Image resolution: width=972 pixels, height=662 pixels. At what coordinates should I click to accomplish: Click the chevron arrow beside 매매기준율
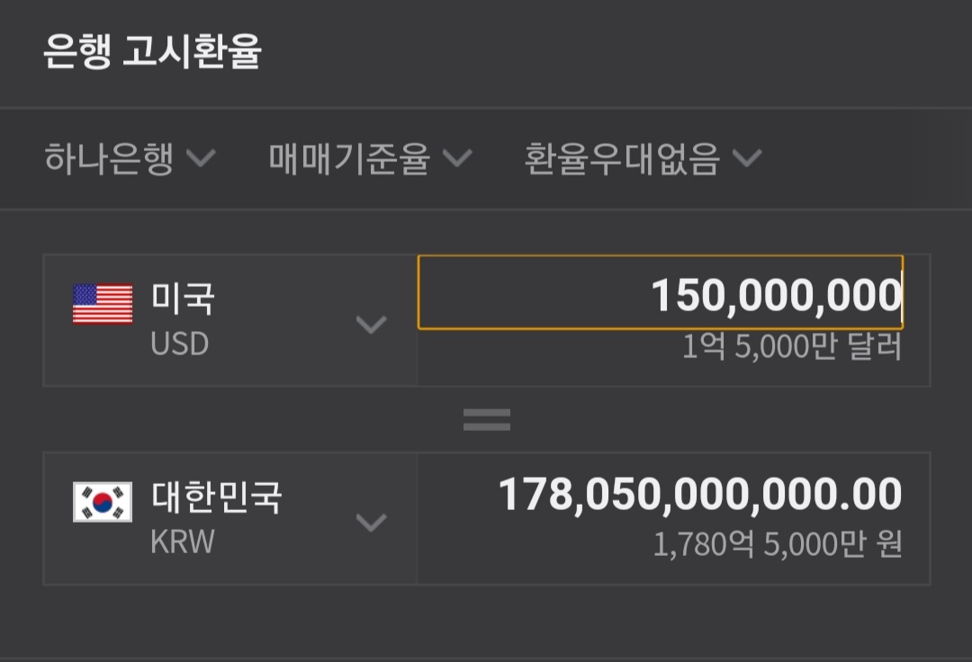(x=456, y=159)
